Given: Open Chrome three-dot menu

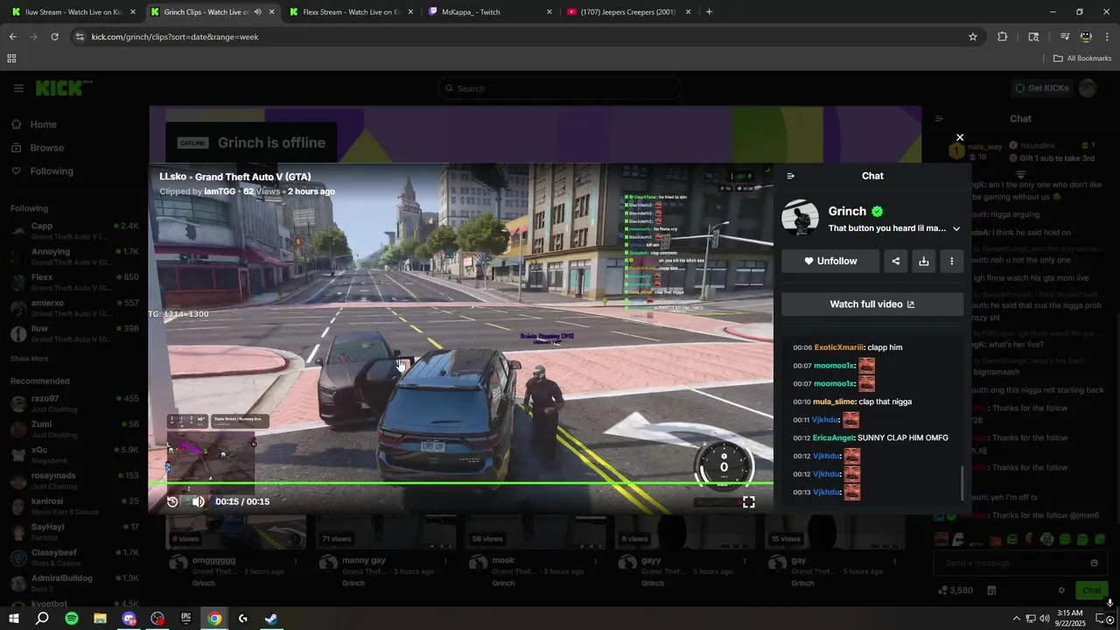Looking at the screenshot, I should (1107, 37).
